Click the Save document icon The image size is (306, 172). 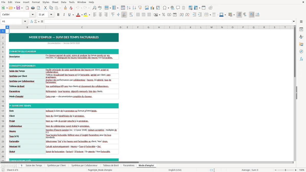18,8
